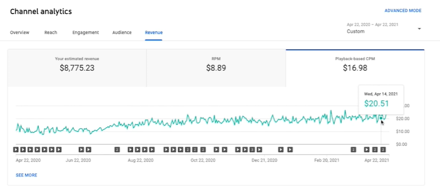
Task: Open the first video marker above Apr 22, 2020
Action: pyautogui.click(x=16, y=150)
